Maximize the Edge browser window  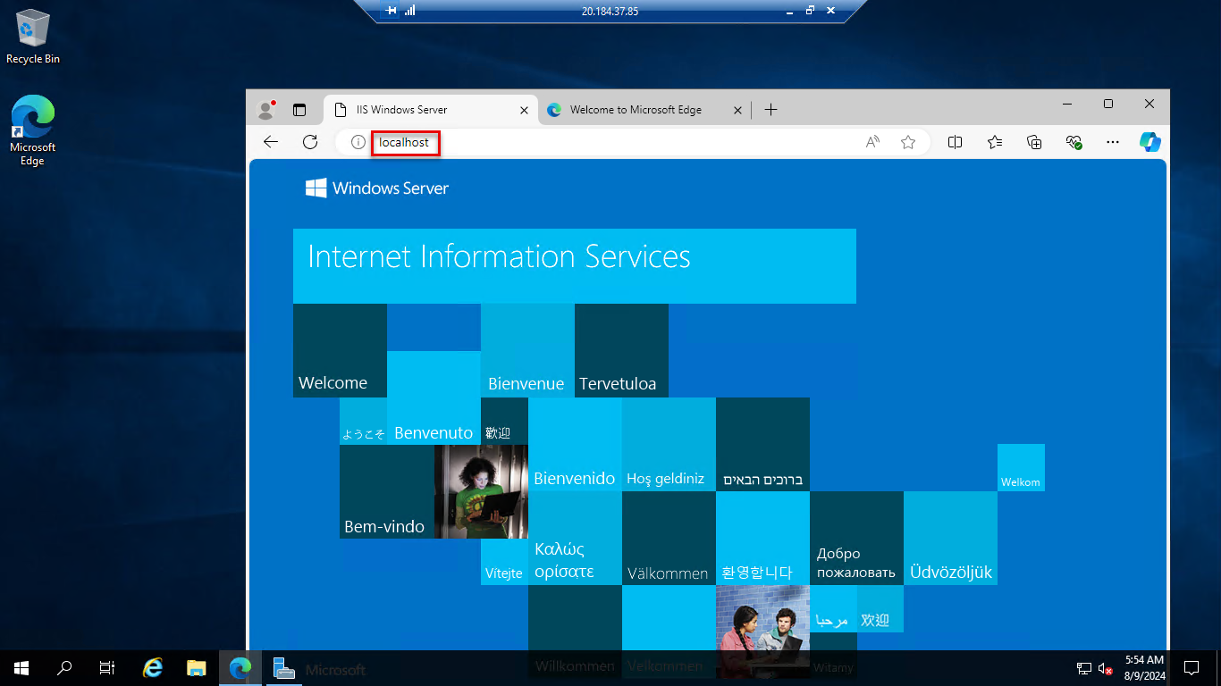(1108, 105)
